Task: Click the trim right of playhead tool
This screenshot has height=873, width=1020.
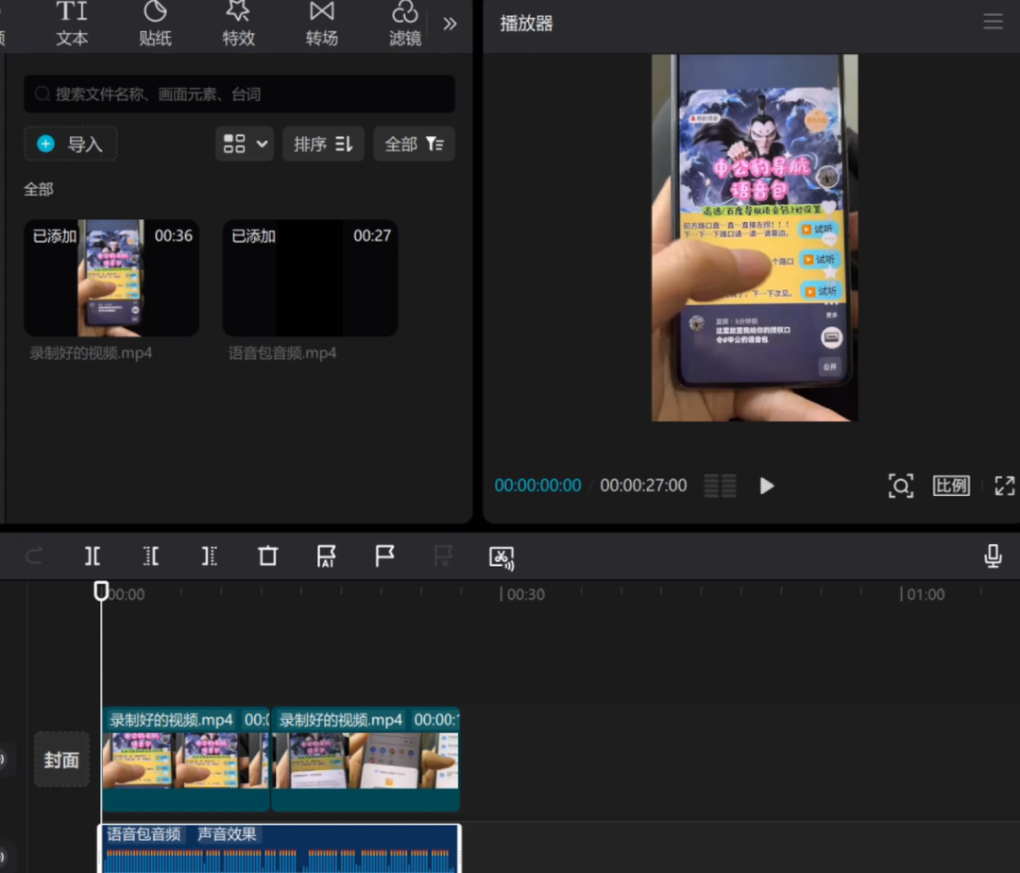Action: click(x=210, y=556)
